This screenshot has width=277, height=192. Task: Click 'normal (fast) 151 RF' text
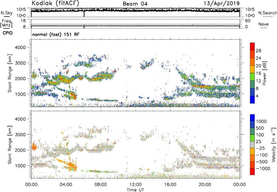(56, 34)
